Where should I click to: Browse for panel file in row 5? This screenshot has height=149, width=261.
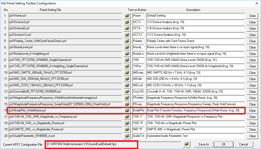[127, 41]
